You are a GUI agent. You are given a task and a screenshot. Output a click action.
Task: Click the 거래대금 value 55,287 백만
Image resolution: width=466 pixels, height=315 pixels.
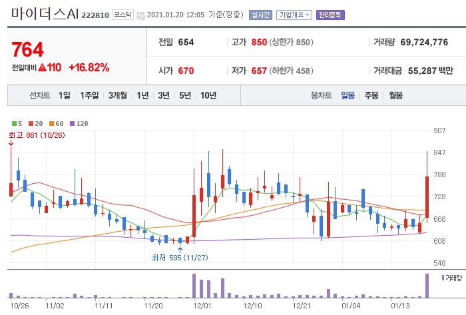(430, 71)
